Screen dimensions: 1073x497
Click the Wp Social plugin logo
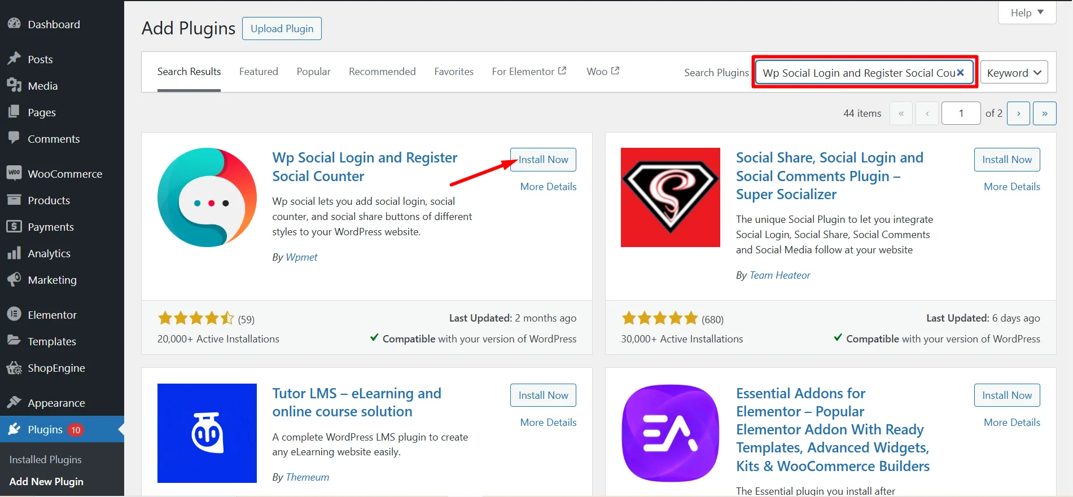pos(207,197)
